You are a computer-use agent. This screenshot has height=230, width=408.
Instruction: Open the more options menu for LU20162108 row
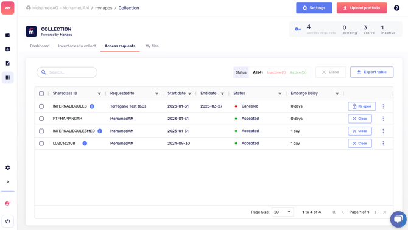[x=383, y=143]
